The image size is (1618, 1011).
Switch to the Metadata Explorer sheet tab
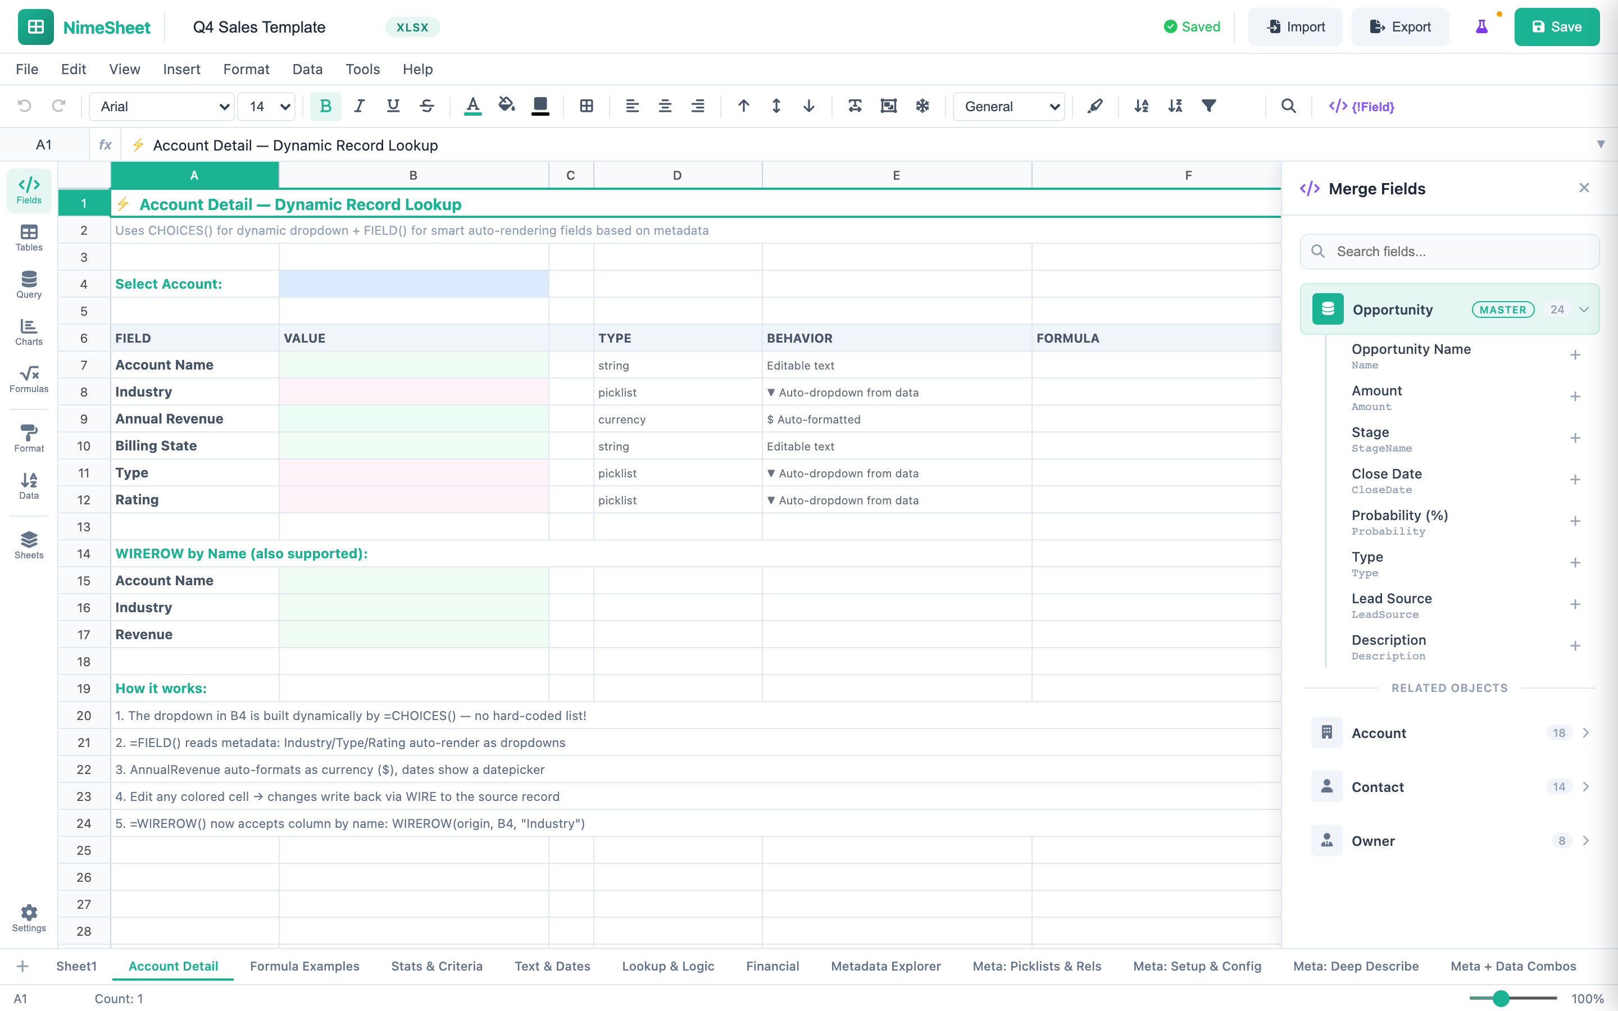pos(885,966)
